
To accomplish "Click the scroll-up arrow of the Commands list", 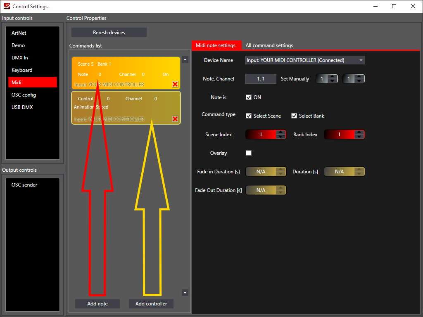I will 185,59.
